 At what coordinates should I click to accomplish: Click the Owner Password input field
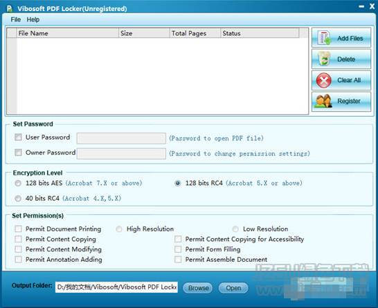coord(121,153)
